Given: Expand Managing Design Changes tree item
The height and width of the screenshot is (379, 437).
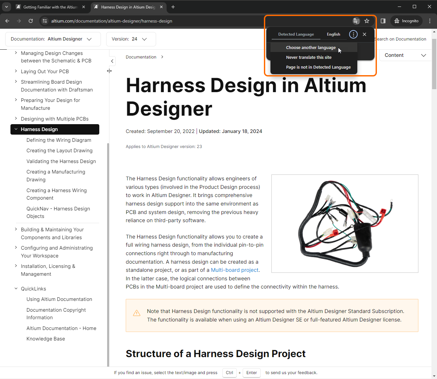Looking at the screenshot, I should (x=16, y=53).
